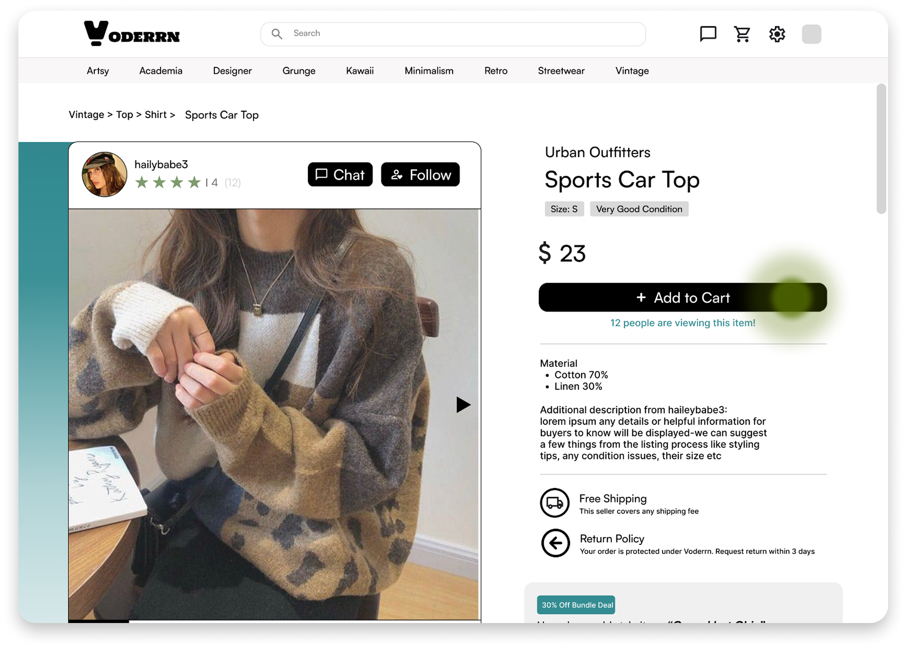Click the 30% Off Bundle Deal badge
Image resolution: width=906 pixels, height=648 pixels.
click(576, 605)
